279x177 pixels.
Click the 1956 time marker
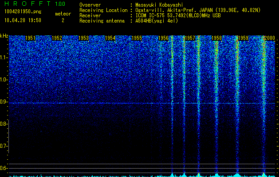tap(163, 38)
